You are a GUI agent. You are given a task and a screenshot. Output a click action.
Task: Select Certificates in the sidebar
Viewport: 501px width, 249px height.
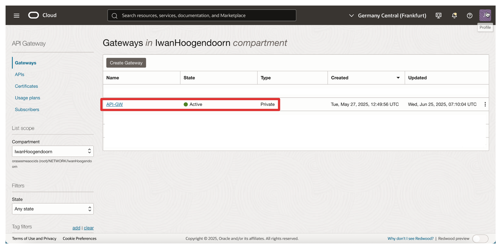click(26, 86)
